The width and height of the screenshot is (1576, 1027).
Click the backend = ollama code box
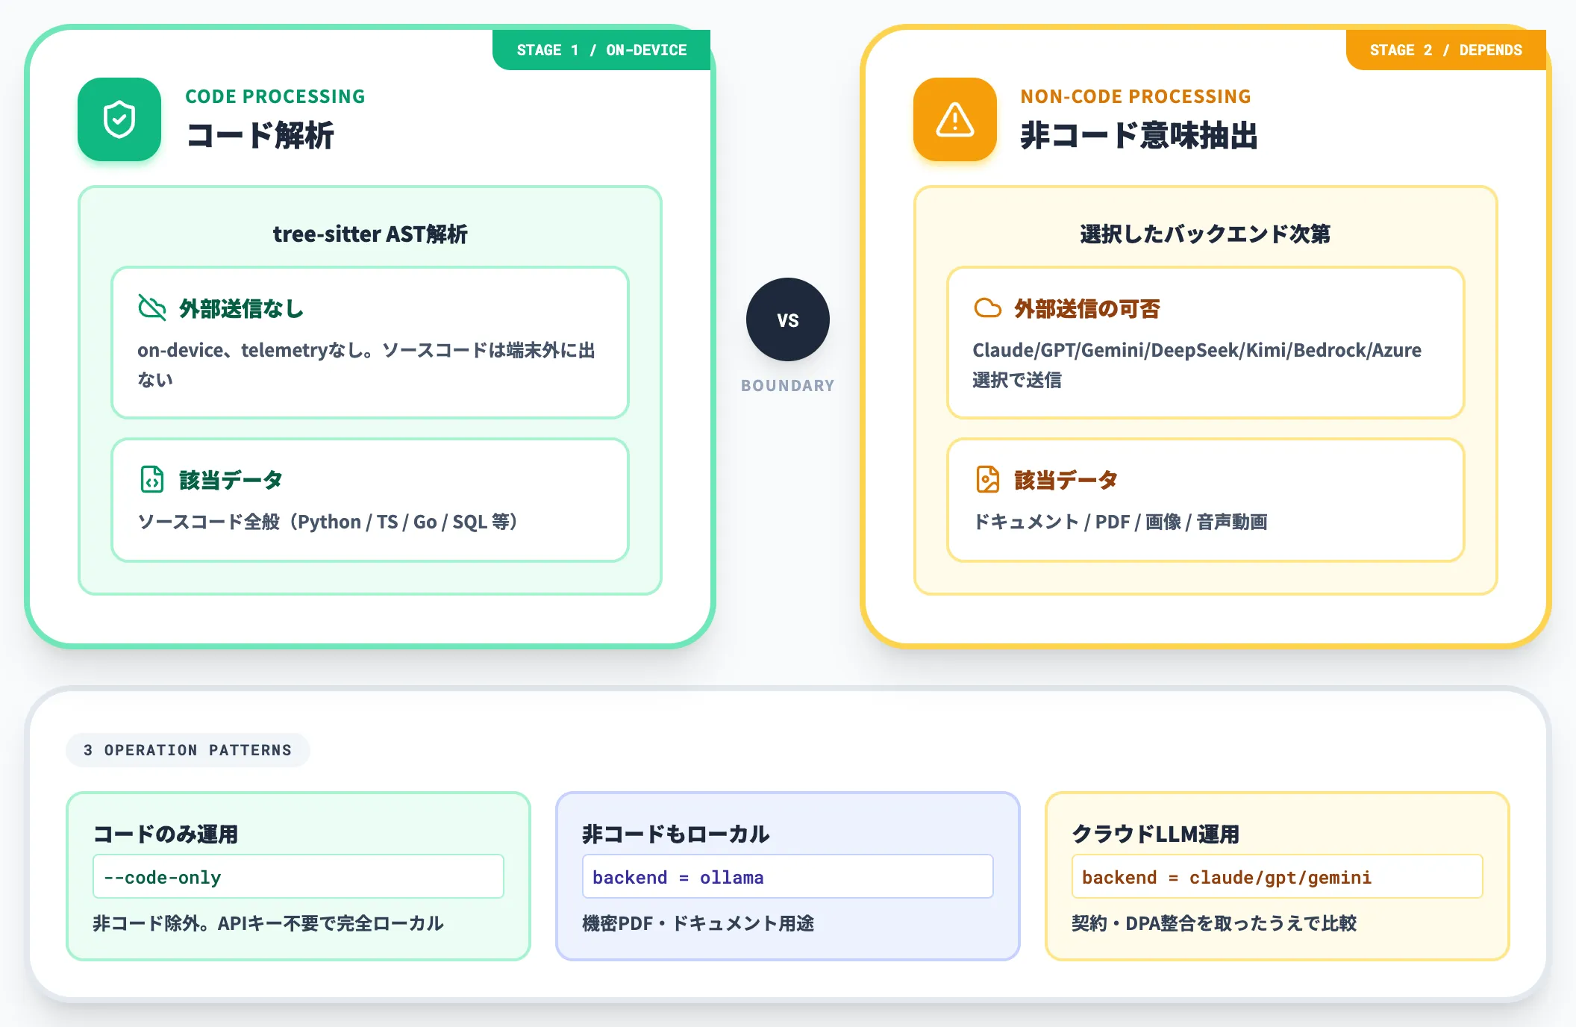tap(788, 877)
